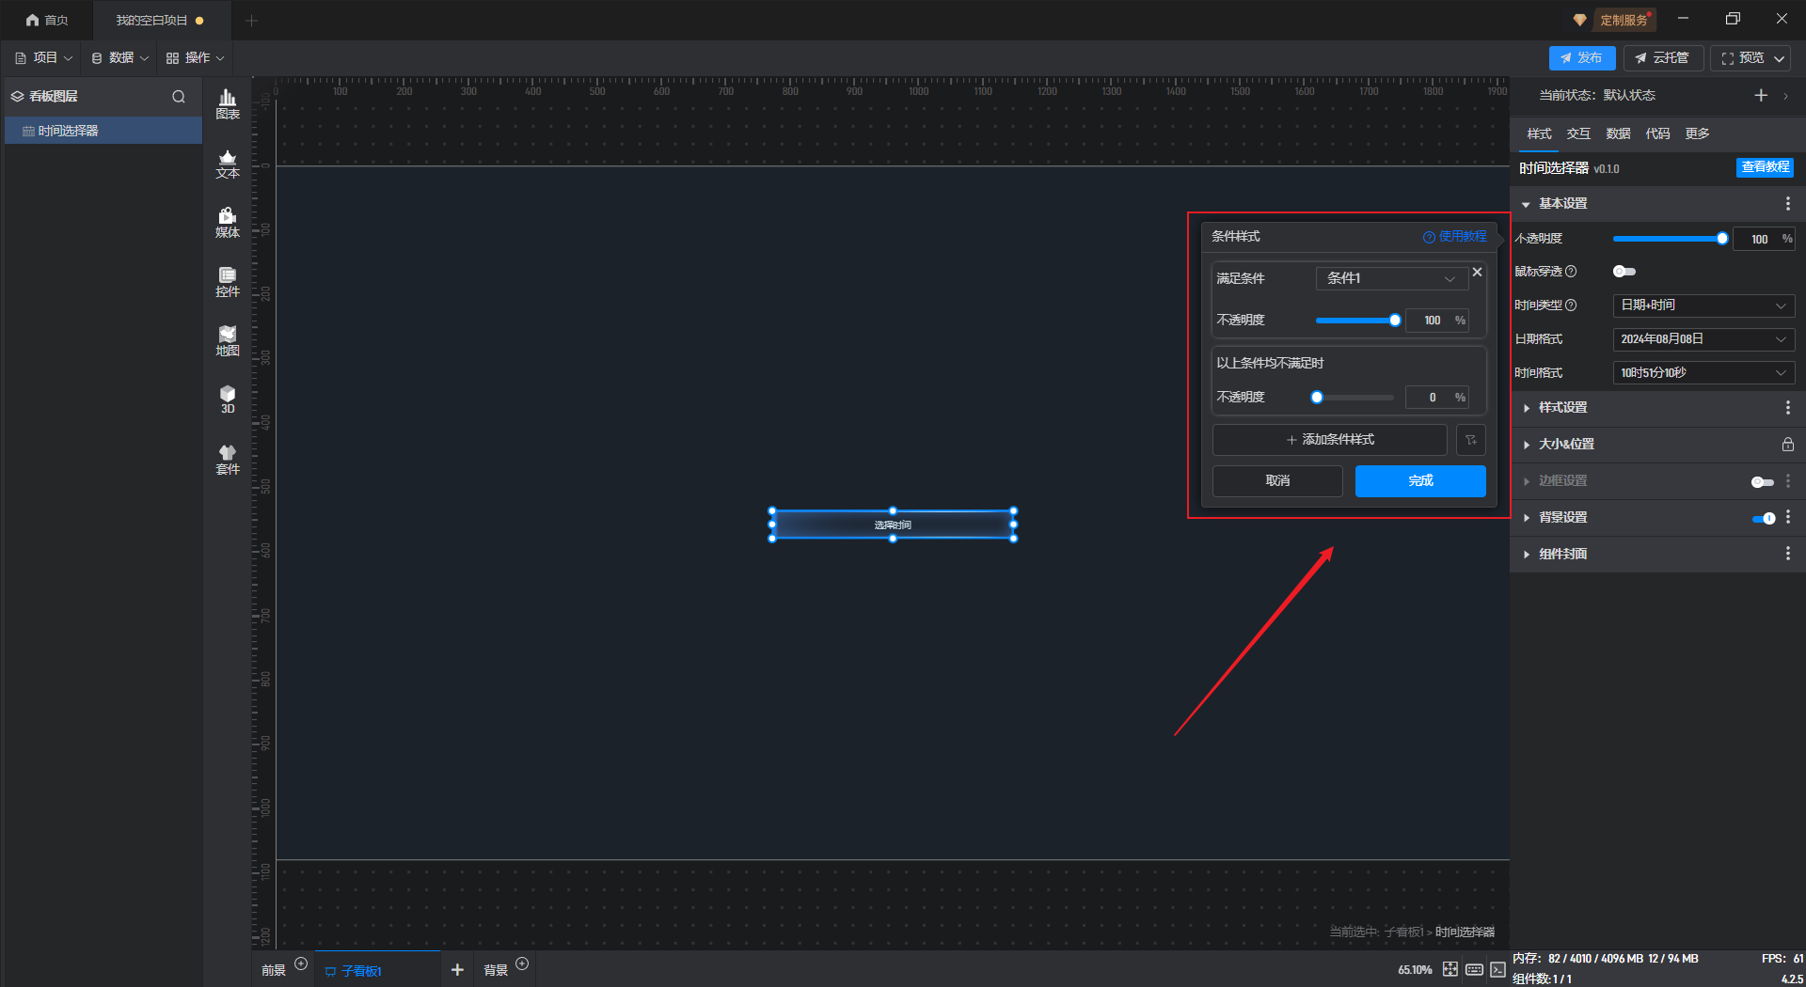Expand the 样式设置 section
Image resolution: width=1806 pixels, height=987 pixels.
(x=1563, y=408)
